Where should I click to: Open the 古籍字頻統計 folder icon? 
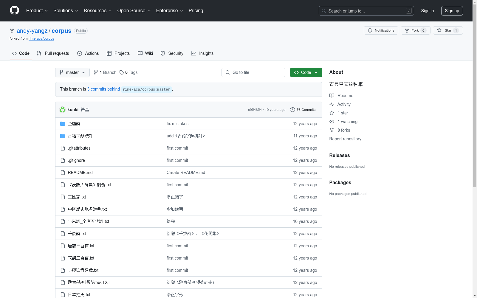(x=63, y=136)
